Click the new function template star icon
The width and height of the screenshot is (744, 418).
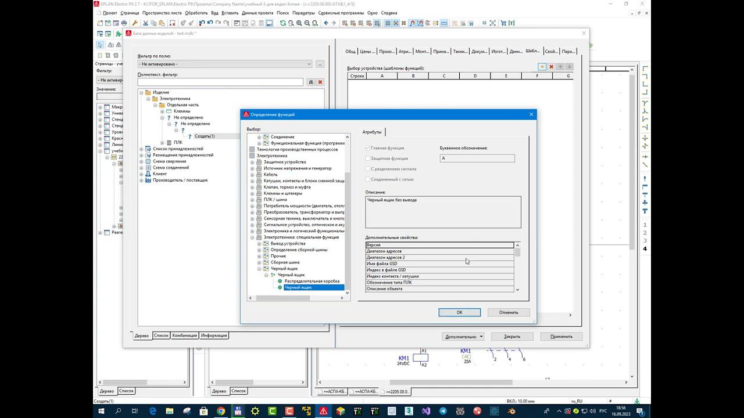click(542, 67)
